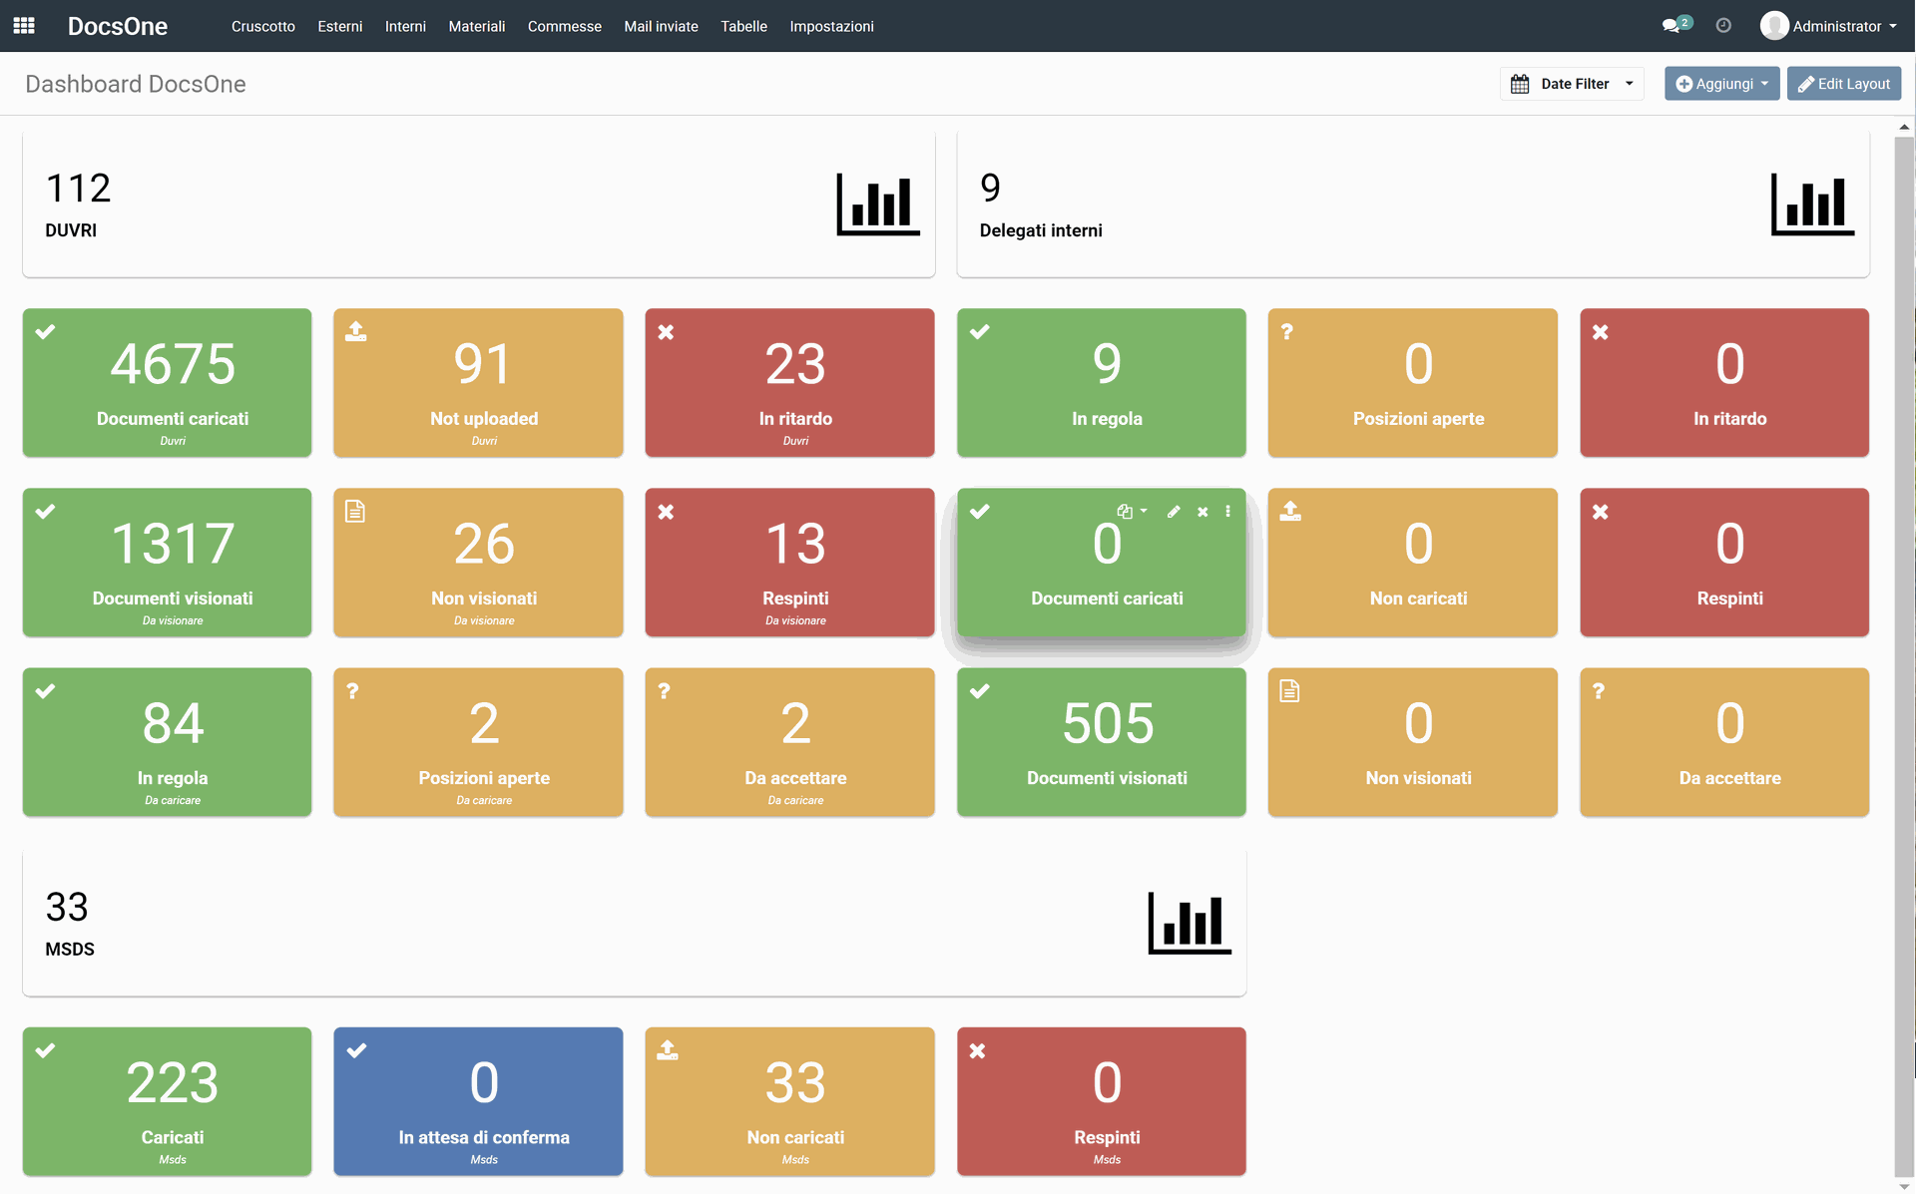
Task: Go to Mail inviate menu
Action: click(x=661, y=26)
